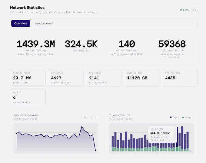Viewport: 206px width, 163px height.
Task: Open the Leaderboard tab
Action: [x=44, y=23]
